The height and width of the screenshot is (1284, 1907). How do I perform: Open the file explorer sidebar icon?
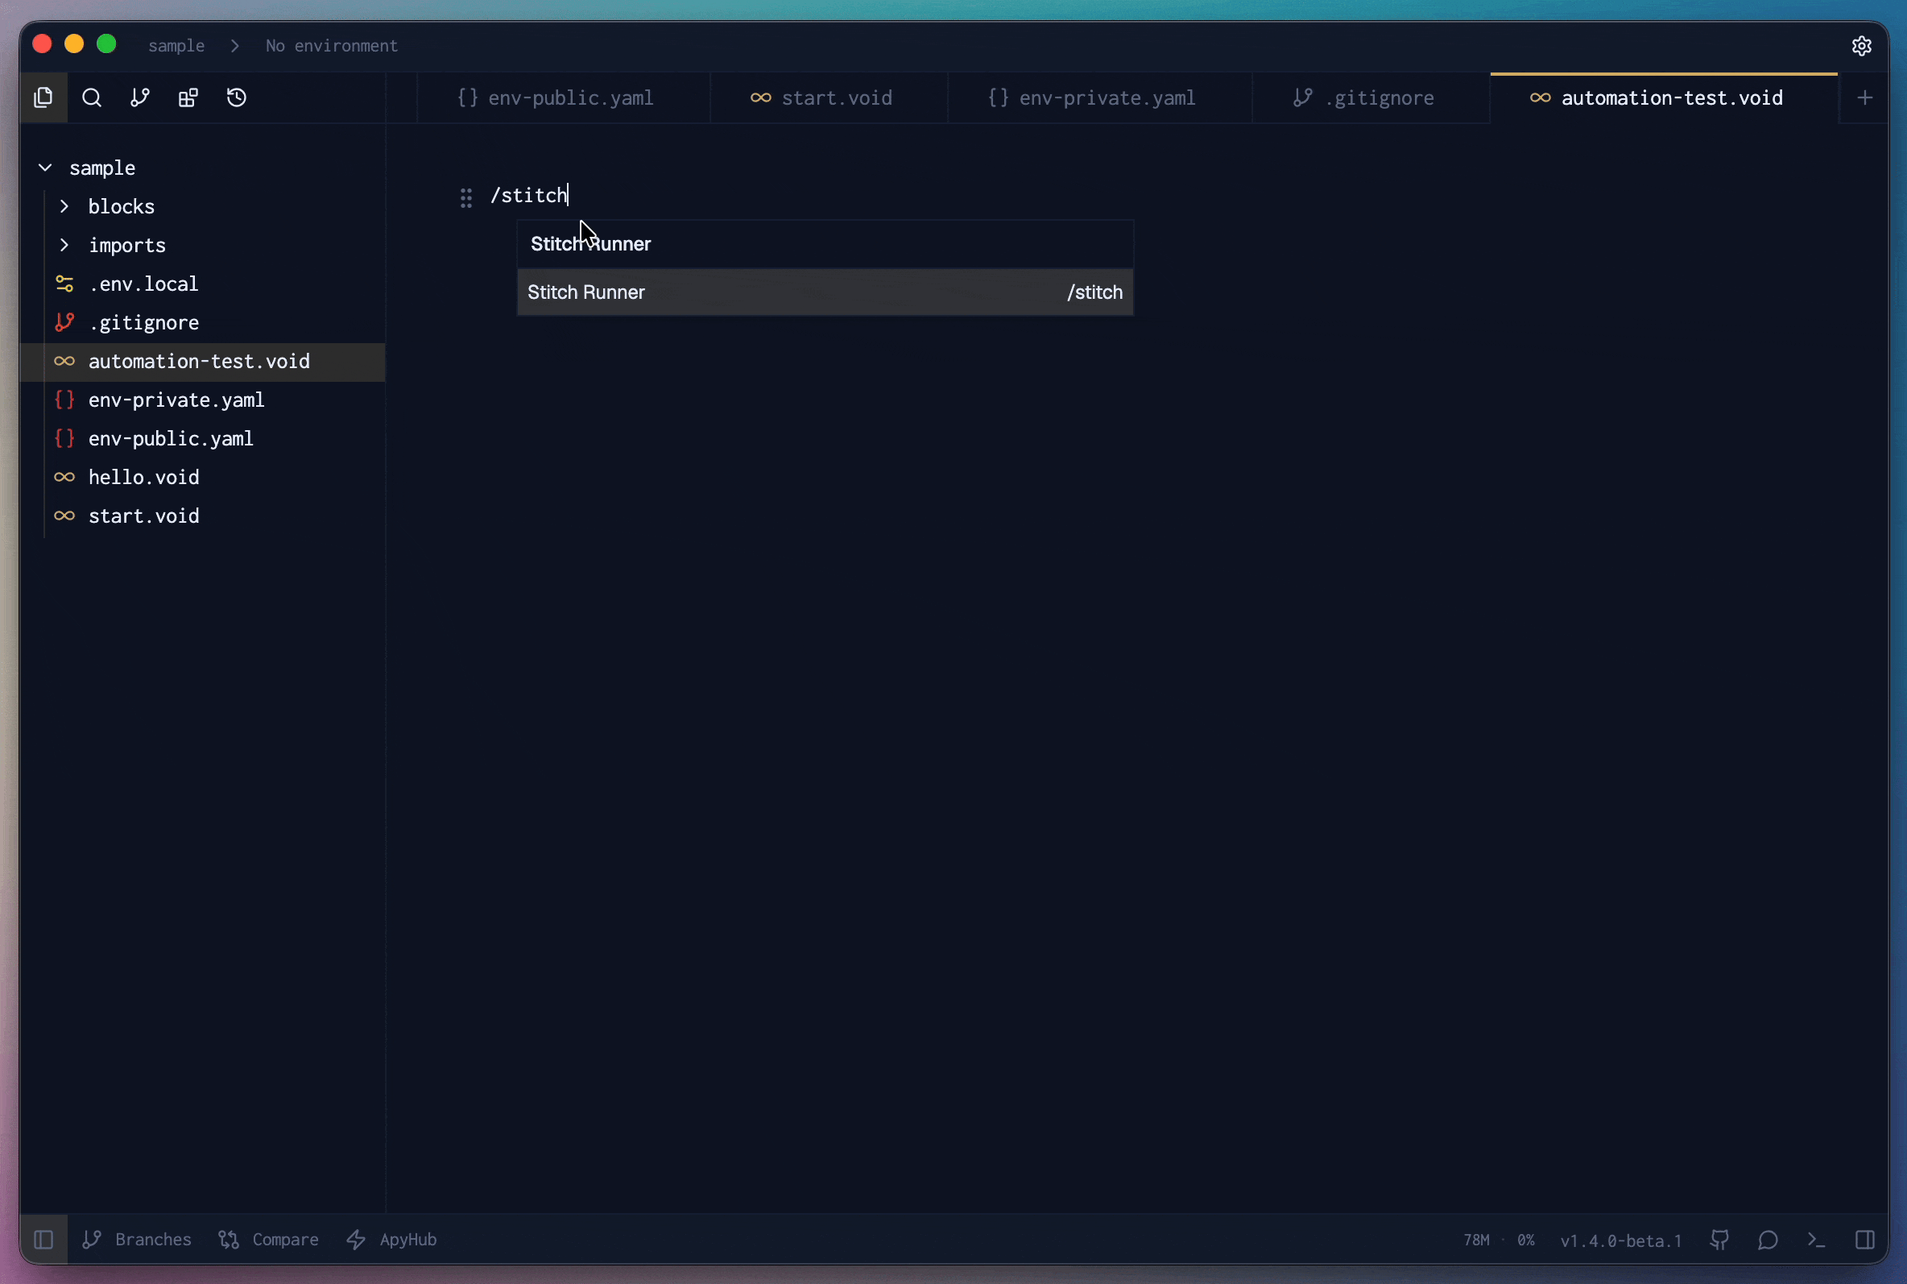tap(43, 97)
